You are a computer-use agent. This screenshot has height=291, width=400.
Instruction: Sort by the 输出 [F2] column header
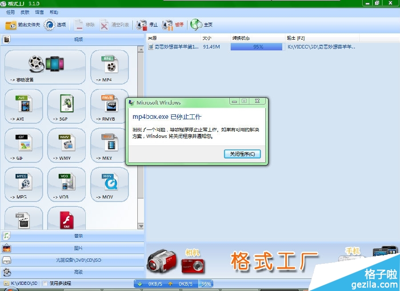tap(322, 38)
